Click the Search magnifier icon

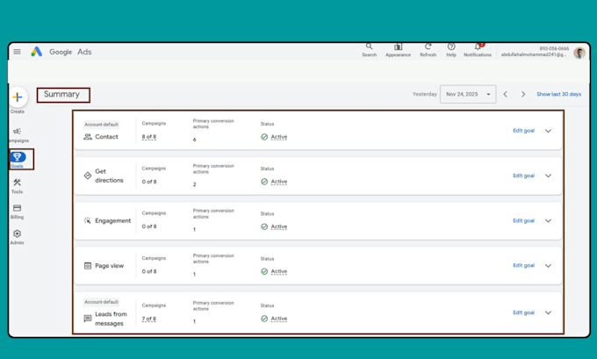click(369, 47)
